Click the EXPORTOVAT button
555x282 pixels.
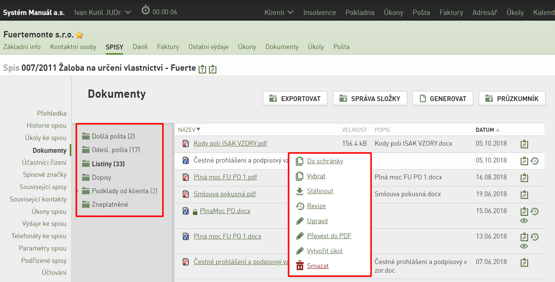pos(295,99)
